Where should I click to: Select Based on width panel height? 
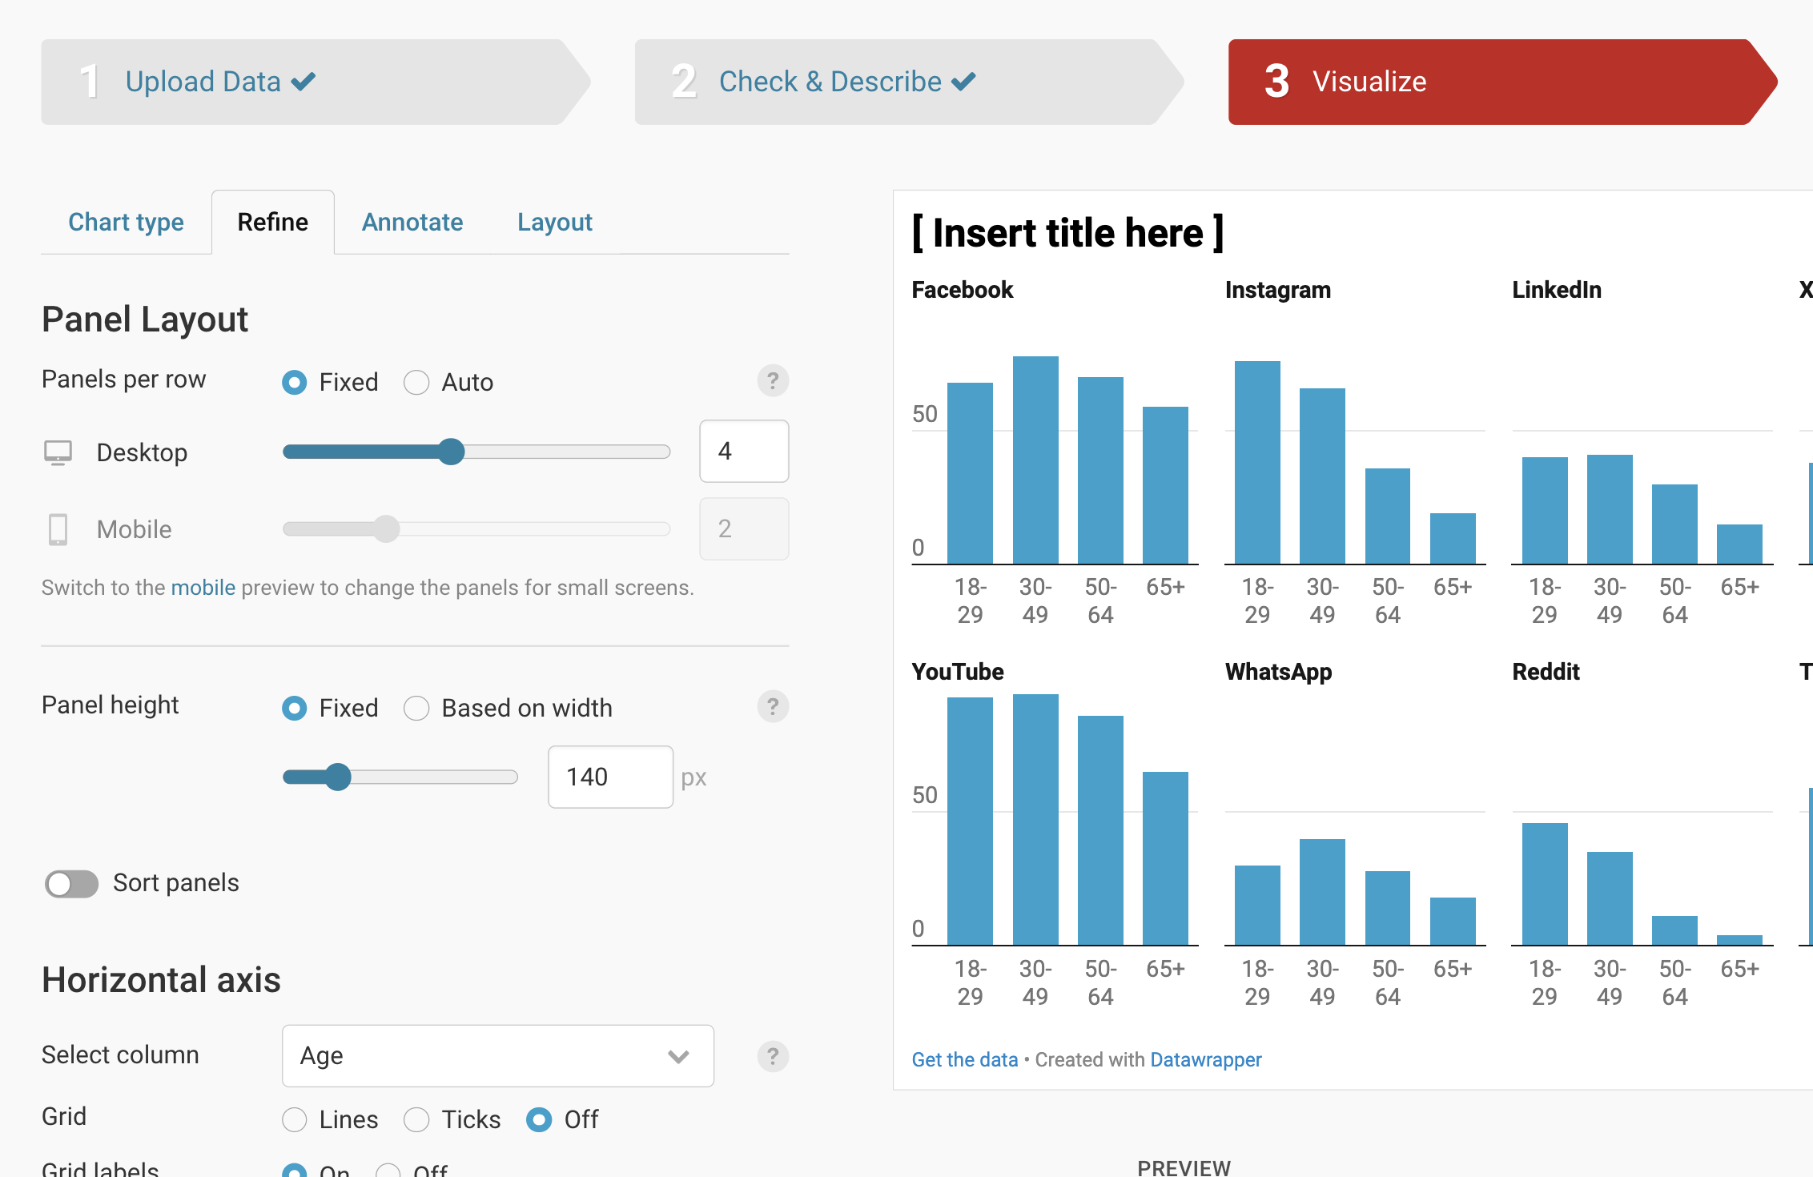tap(416, 709)
